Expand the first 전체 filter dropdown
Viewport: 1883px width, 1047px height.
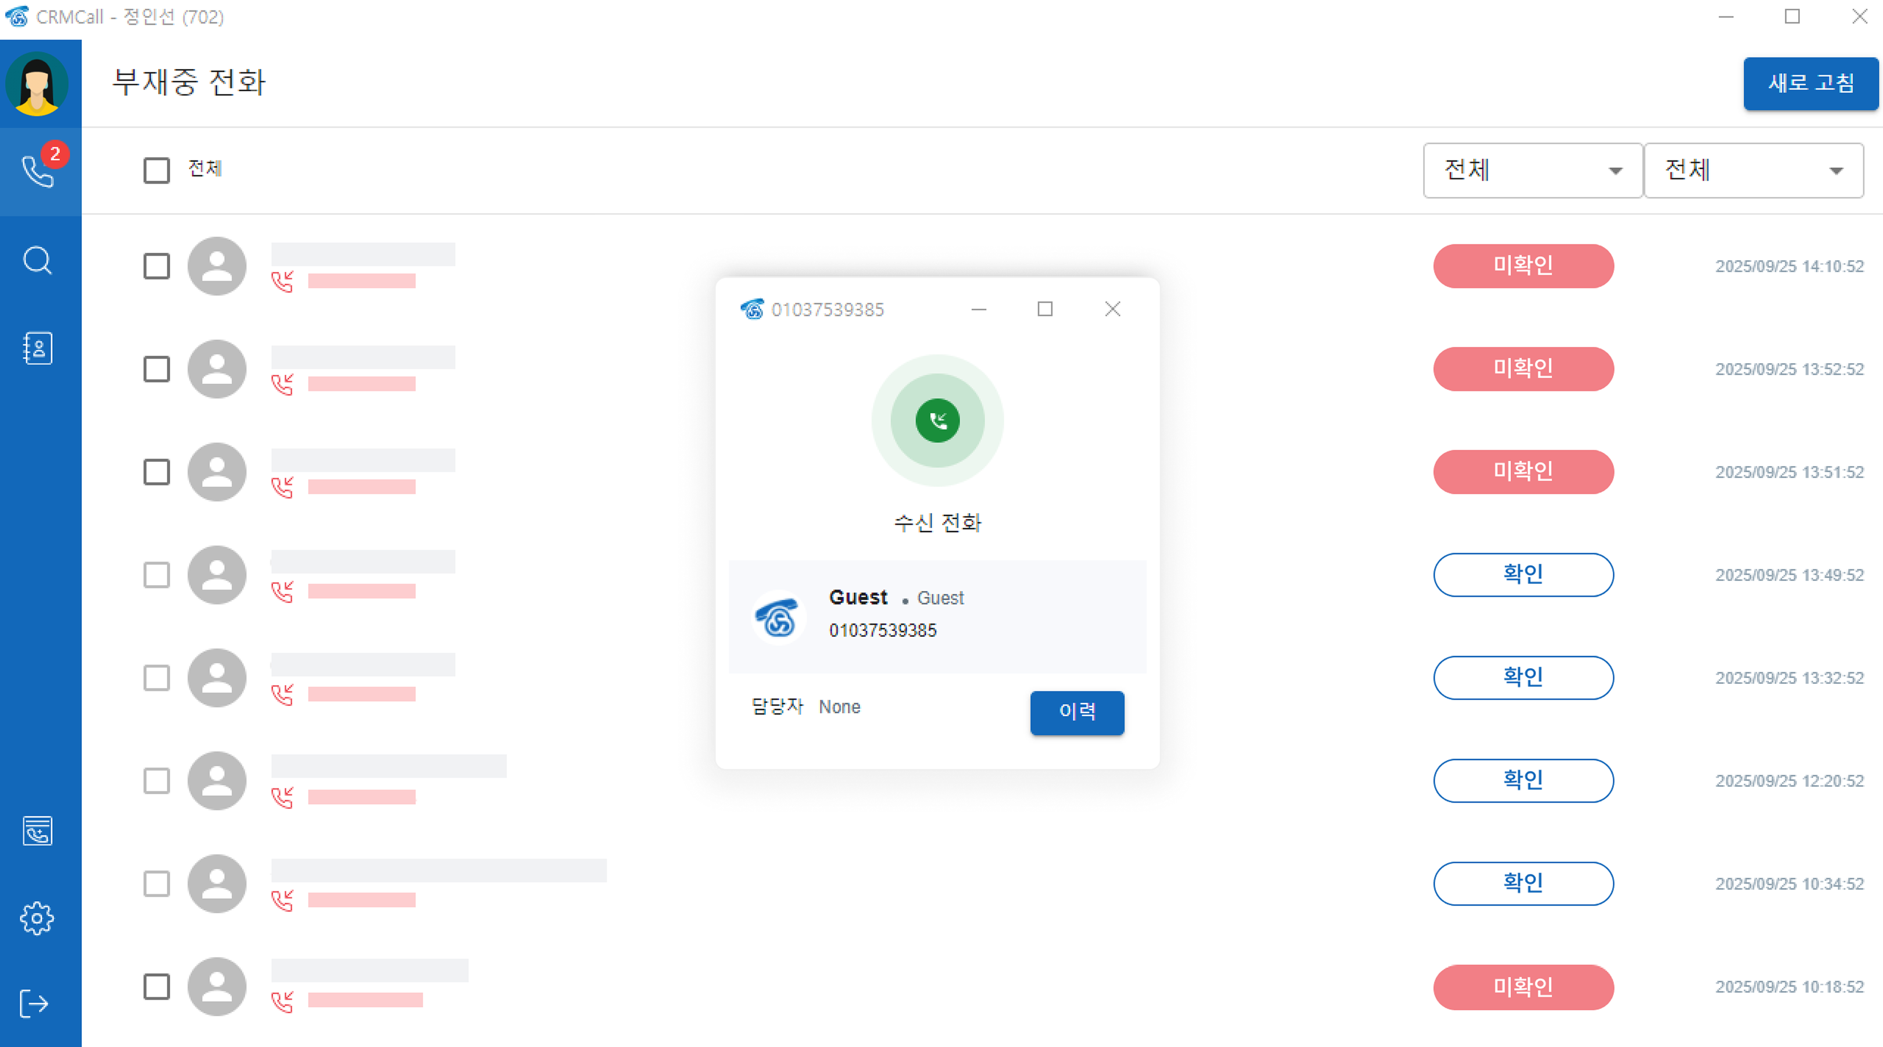click(1532, 170)
